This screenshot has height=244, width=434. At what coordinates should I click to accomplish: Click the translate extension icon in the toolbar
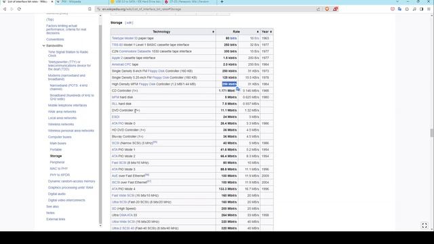(399, 9)
